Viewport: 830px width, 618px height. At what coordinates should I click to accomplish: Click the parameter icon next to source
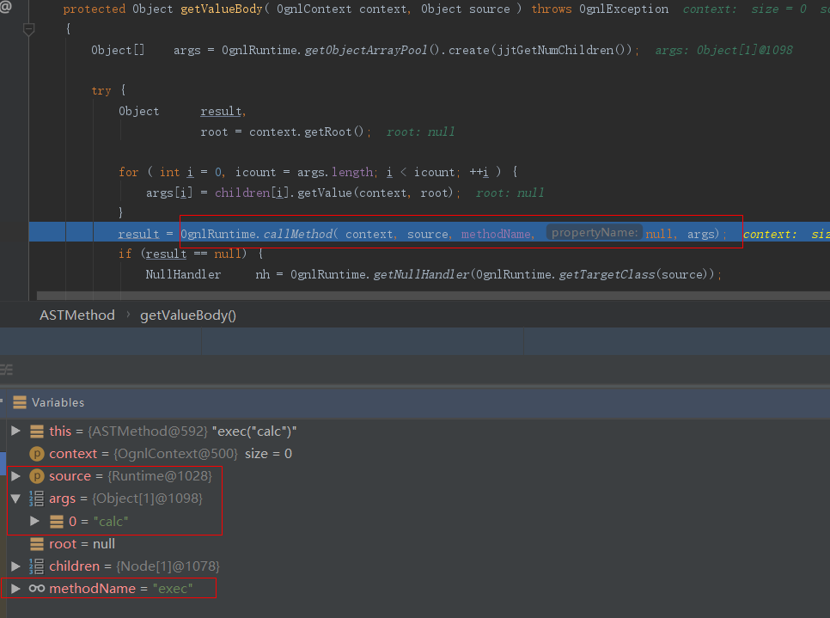click(x=37, y=476)
